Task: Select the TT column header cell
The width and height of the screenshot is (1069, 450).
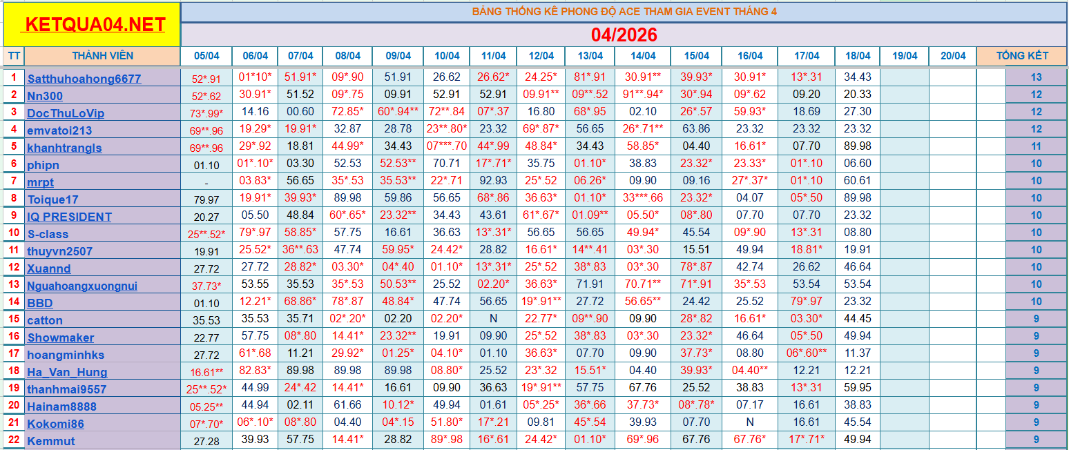Action: coord(14,56)
